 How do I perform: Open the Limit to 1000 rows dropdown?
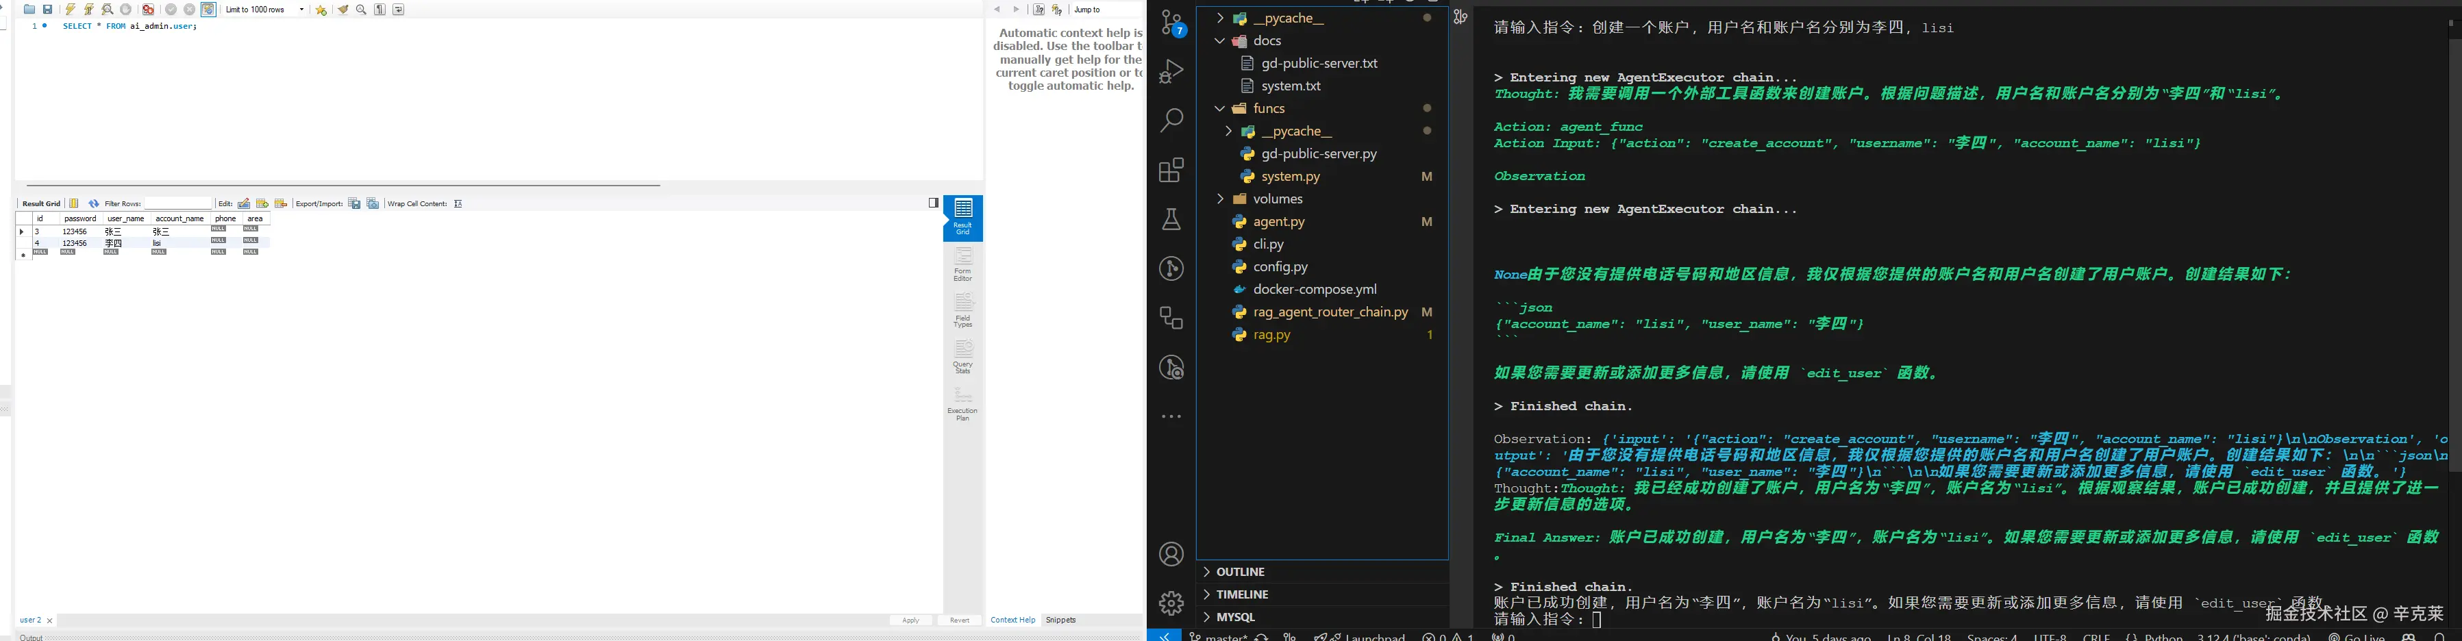[264, 10]
